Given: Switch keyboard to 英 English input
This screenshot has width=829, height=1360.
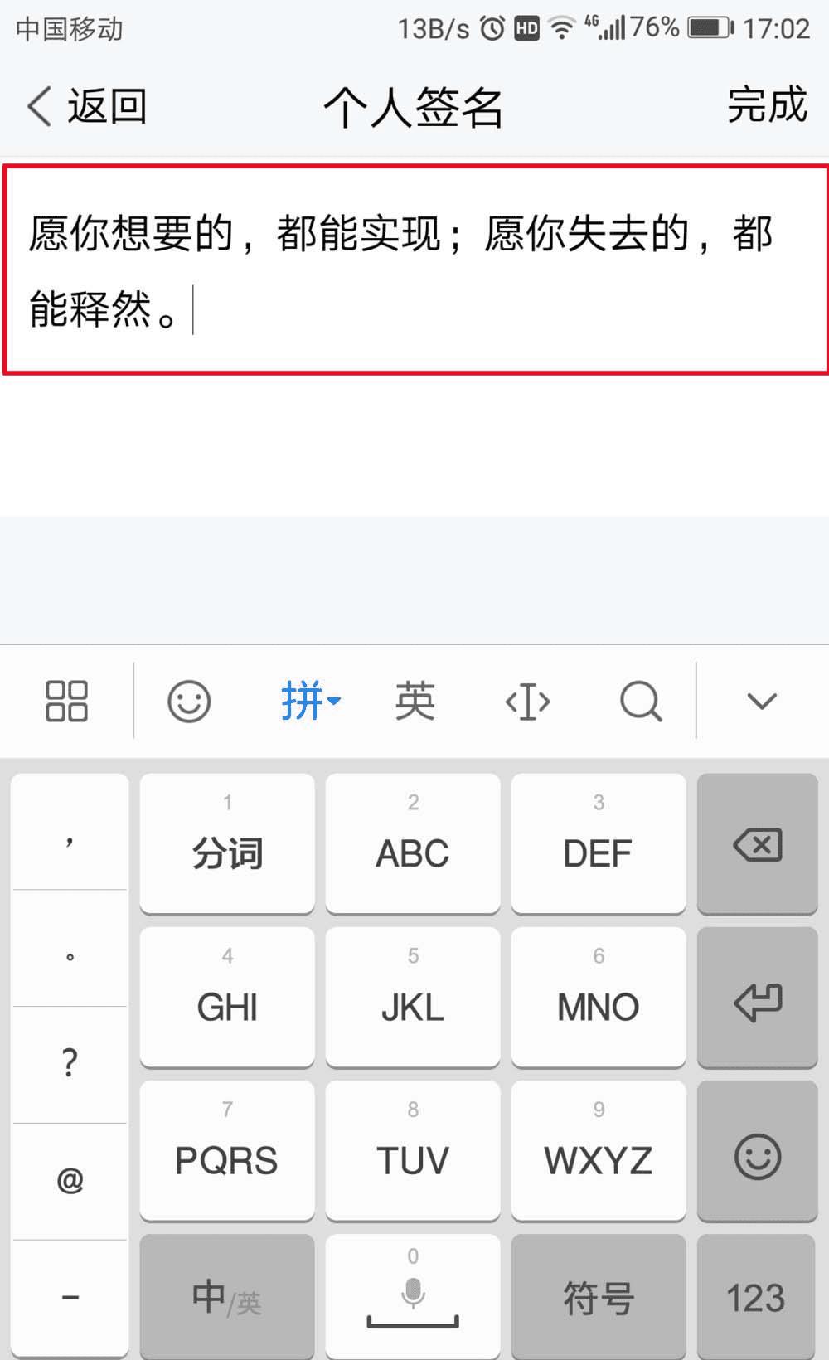Looking at the screenshot, I should (414, 702).
